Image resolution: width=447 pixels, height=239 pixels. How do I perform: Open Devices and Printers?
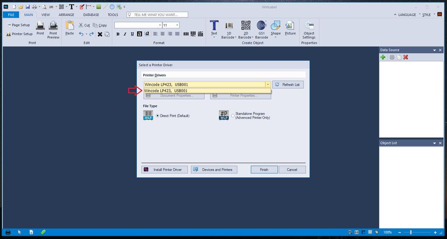coord(214,170)
